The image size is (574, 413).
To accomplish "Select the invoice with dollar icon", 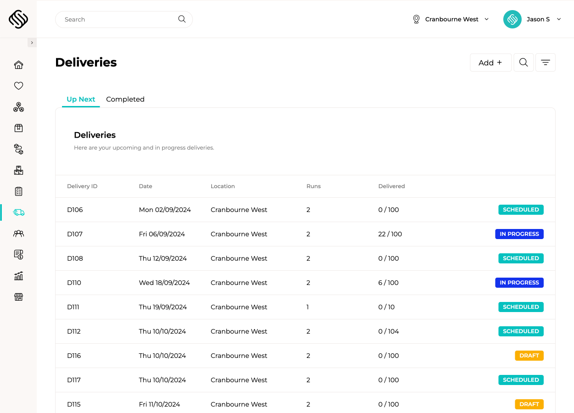I will (18, 255).
